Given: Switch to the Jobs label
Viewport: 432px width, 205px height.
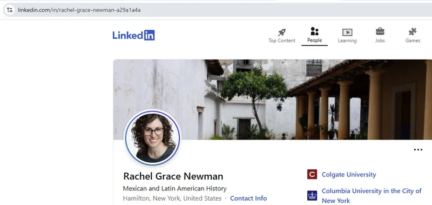Looking at the screenshot, I should (x=380, y=41).
